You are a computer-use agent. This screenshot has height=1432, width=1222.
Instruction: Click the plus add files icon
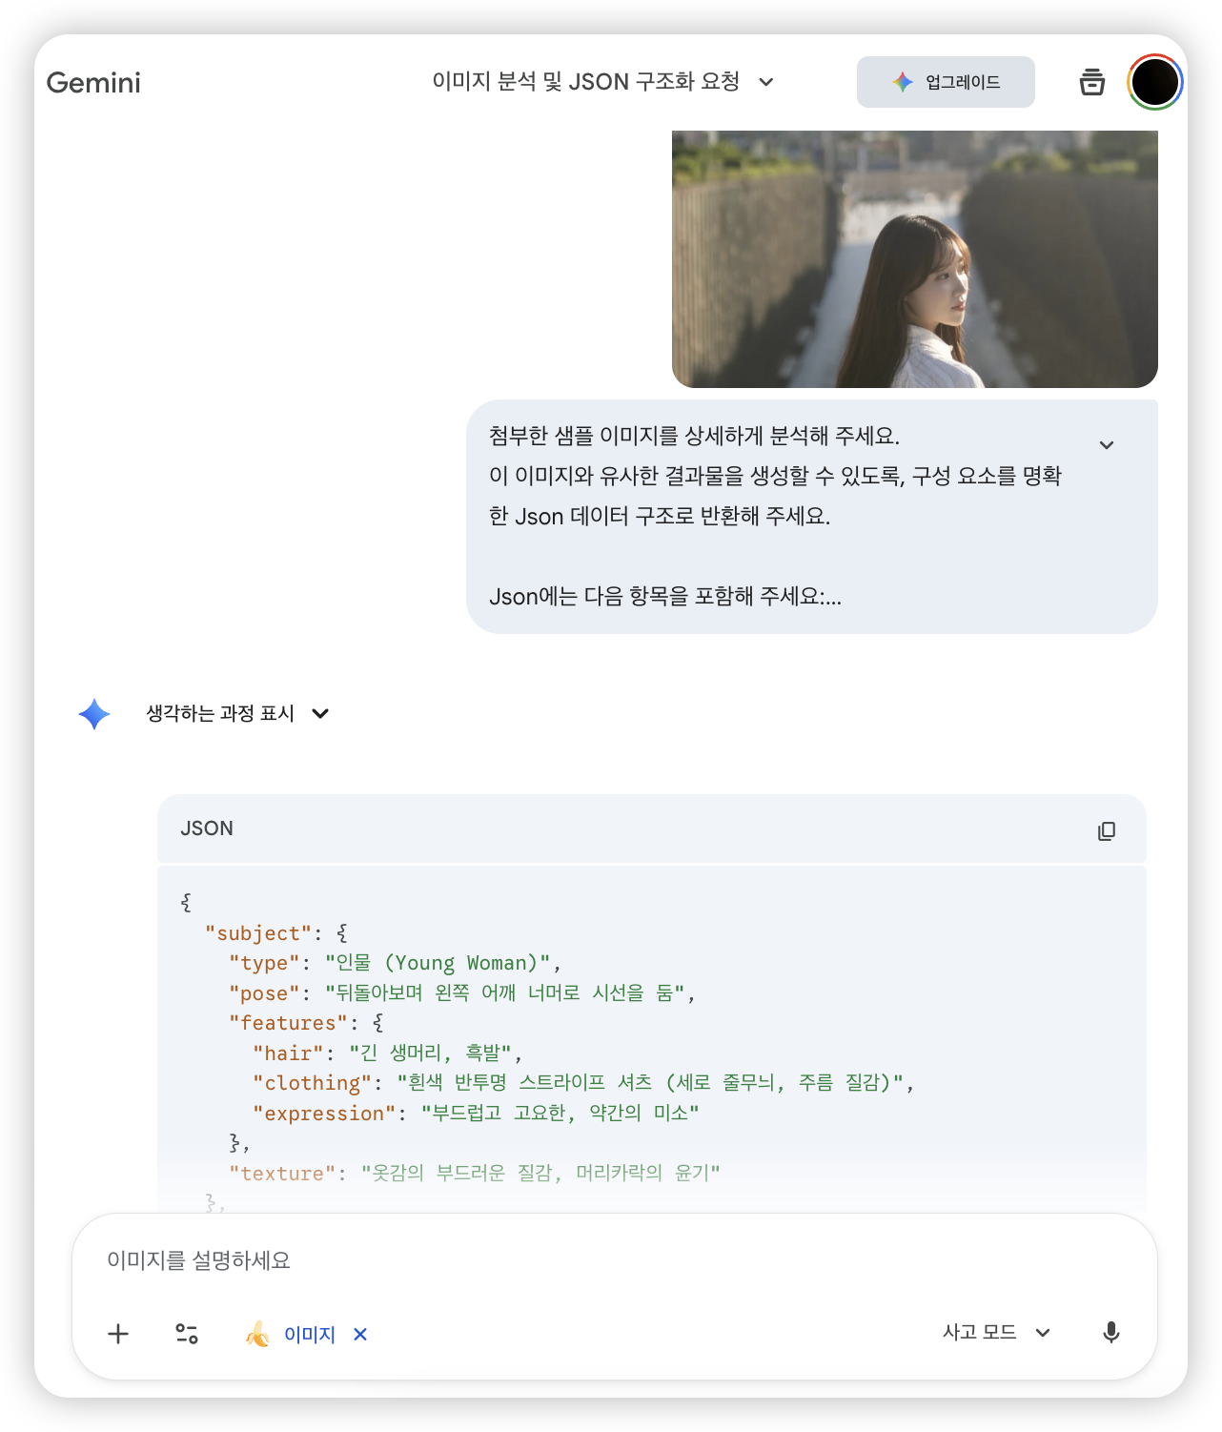(x=118, y=1334)
